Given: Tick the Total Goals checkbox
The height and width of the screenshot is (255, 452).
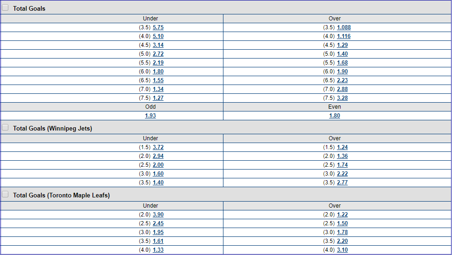Looking at the screenshot, I should [x=5, y=8].
